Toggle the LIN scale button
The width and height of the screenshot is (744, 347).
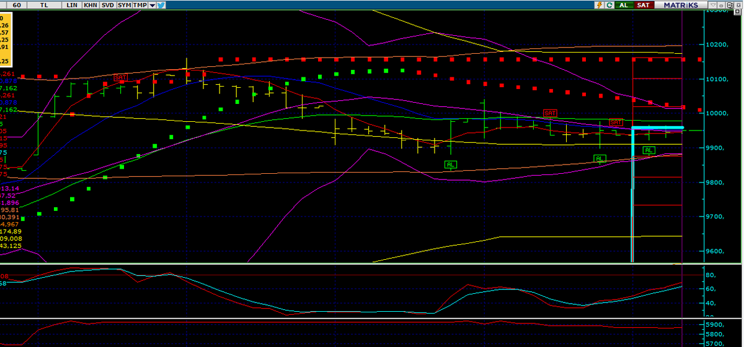[x=72, y=5]
